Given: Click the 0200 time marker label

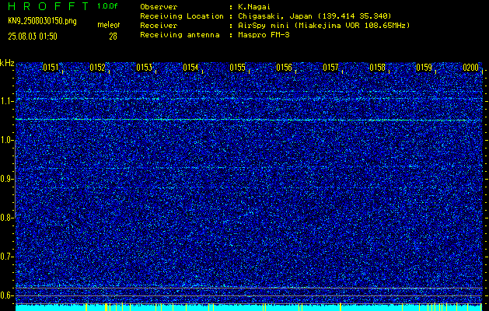Looking at the screenshot, I should [x=470, y=68].
